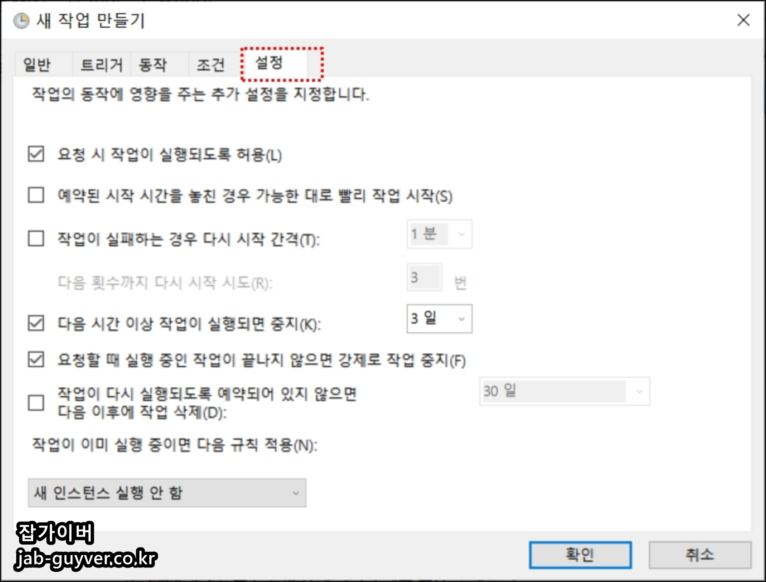Screen dimensions: 766x582
Task: Select the 동작 tab
Action: tap(153, 65)
